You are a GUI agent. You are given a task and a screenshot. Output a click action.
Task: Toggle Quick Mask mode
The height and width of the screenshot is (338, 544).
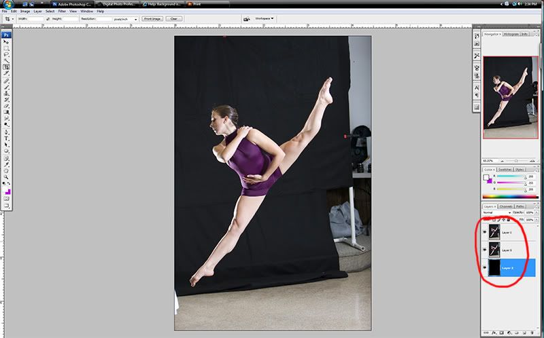point(6,199)
